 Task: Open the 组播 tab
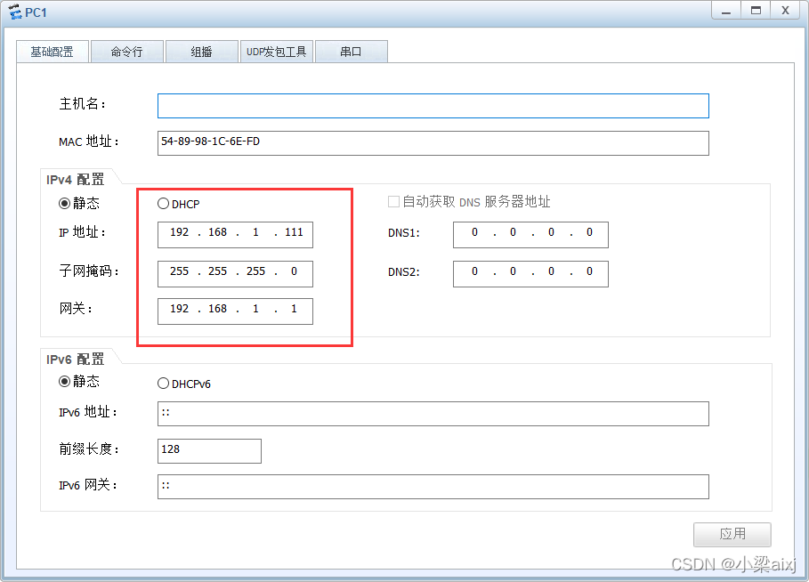pyautogui.click(x=201, y=52)
